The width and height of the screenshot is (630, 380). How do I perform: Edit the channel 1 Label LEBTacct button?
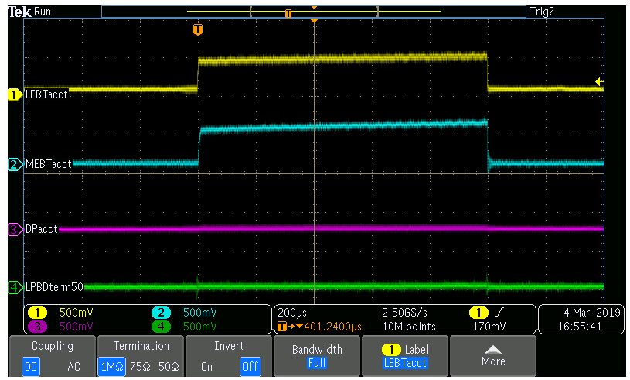point(404,356)
